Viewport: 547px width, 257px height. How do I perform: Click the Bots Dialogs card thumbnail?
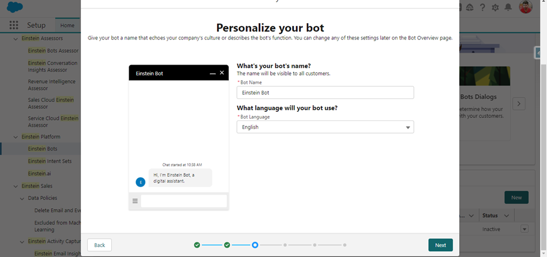click(485, 76)
